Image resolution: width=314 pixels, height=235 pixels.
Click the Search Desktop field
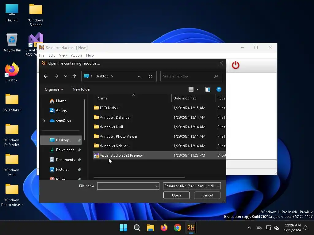(x=191, y=76)
